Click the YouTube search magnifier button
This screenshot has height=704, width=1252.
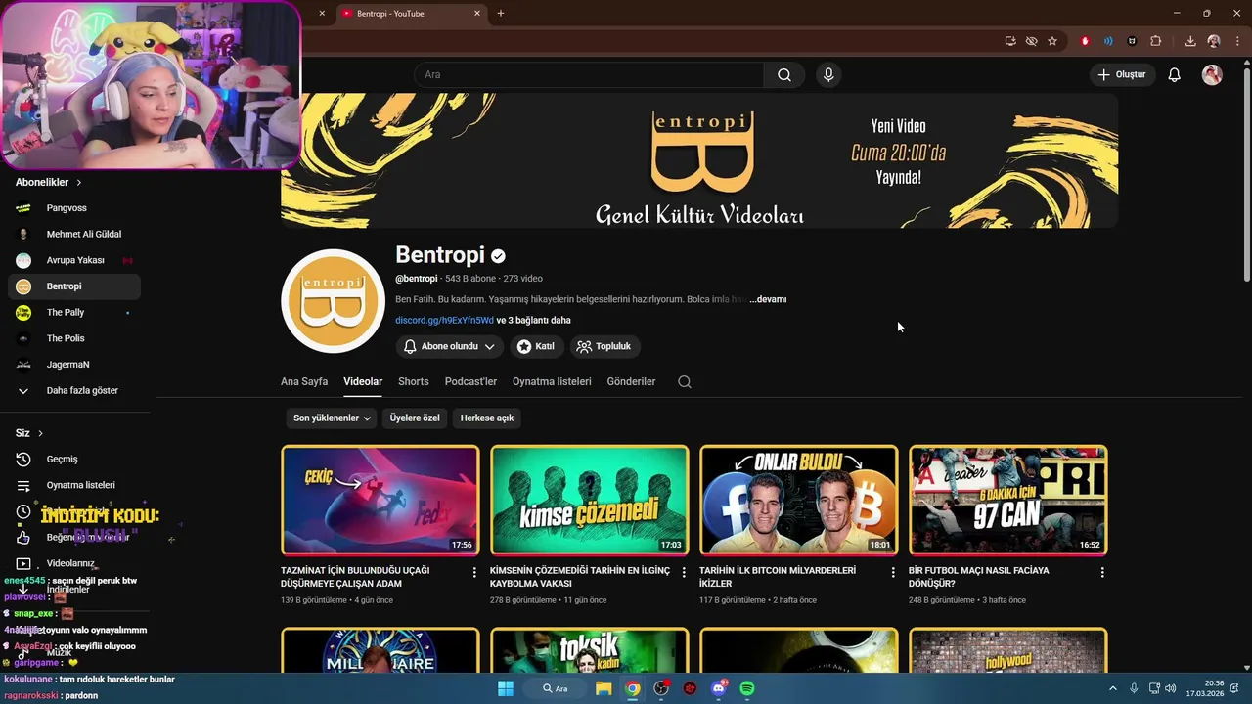783,75
